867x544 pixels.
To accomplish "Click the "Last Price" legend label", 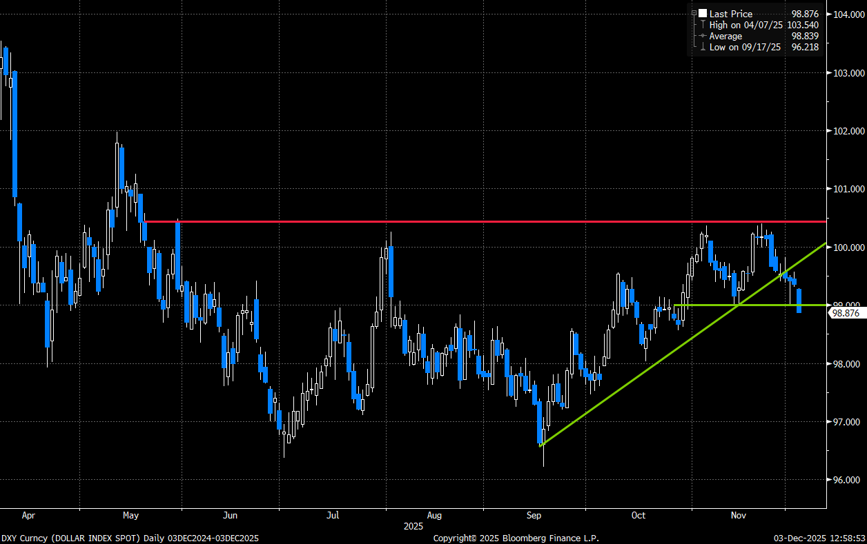I will pos(731,14).
